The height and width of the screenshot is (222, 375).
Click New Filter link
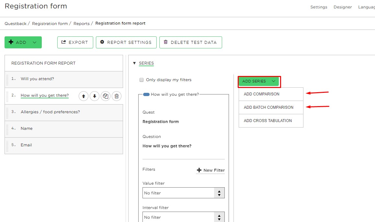210,170
